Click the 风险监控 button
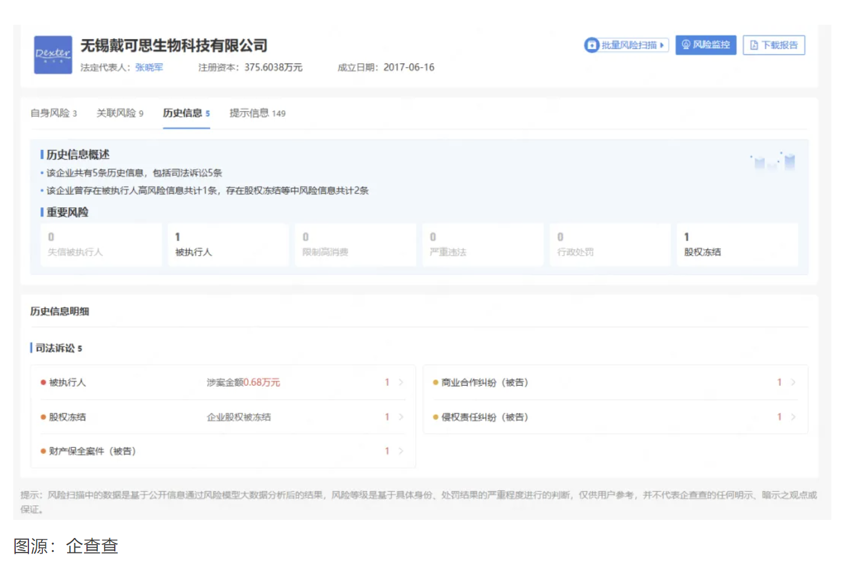This screenshot has height=567, width=841. click(706, 45)
